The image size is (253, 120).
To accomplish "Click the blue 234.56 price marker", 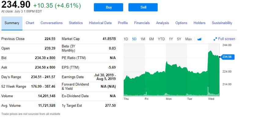I will click(x=227, y=57).
